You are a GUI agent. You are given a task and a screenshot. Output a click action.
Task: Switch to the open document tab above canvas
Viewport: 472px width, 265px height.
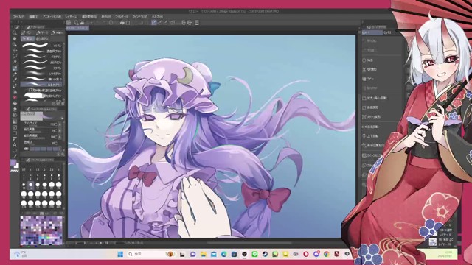(77, 28)
